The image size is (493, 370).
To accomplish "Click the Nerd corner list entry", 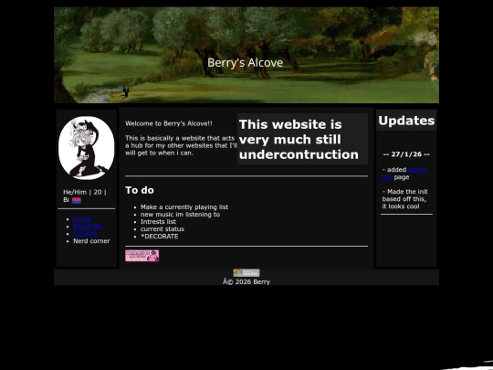I will 91,241.
